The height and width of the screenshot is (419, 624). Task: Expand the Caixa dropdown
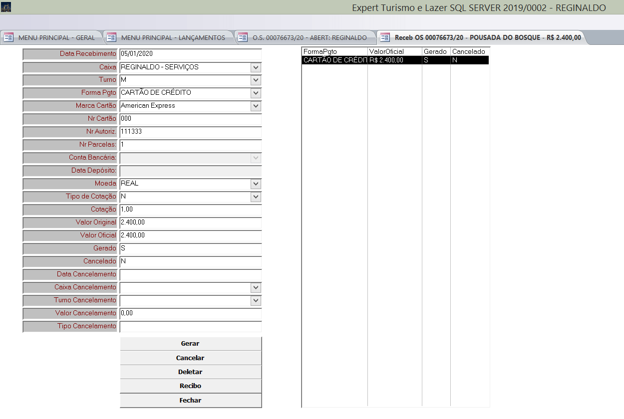(256, 67)
